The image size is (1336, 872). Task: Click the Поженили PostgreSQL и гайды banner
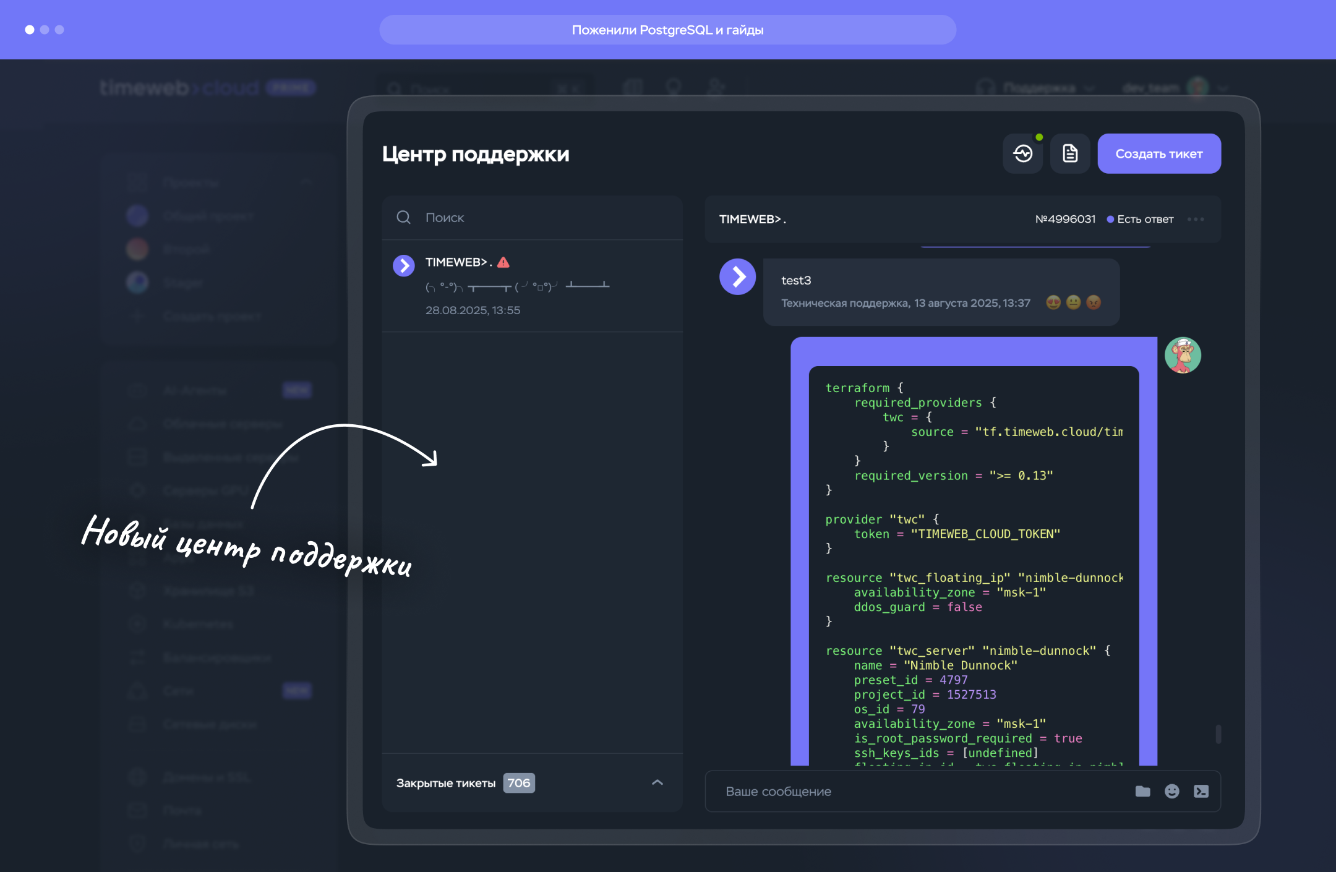667,30
